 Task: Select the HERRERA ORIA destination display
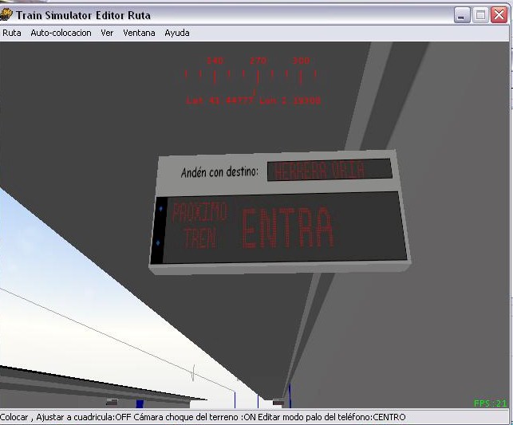(x=328, y=170)
